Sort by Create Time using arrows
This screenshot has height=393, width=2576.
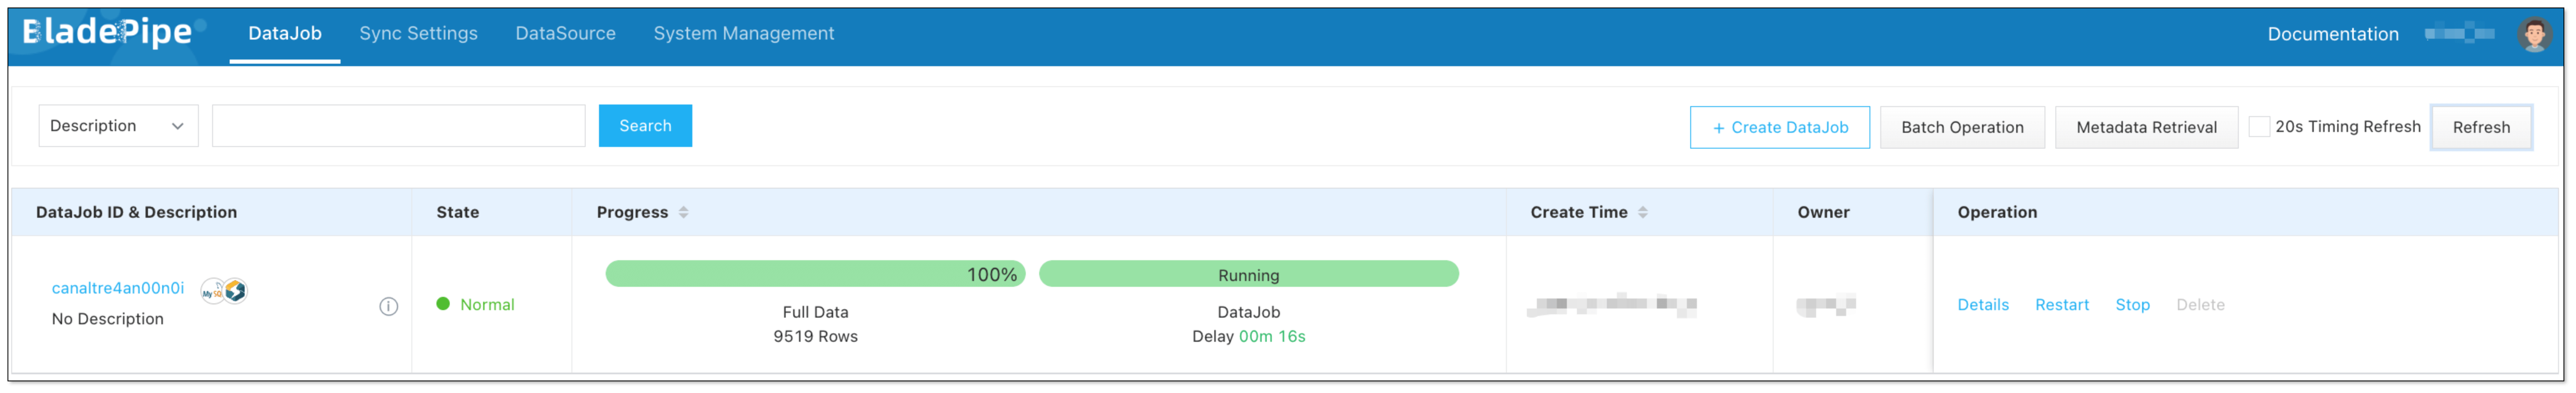pos(1642,212)
